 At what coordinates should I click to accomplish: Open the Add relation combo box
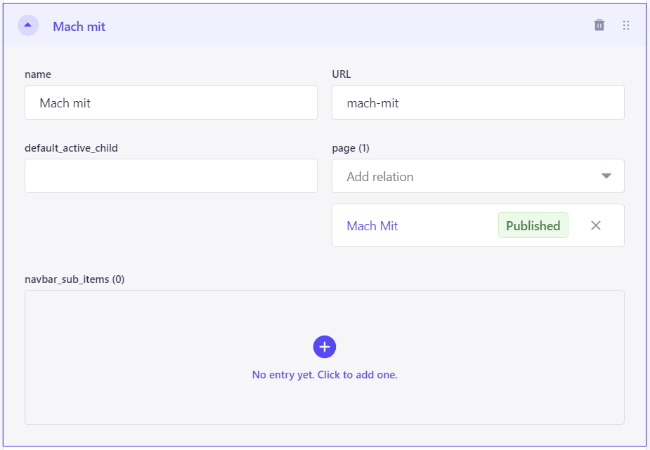pos(478,176)
